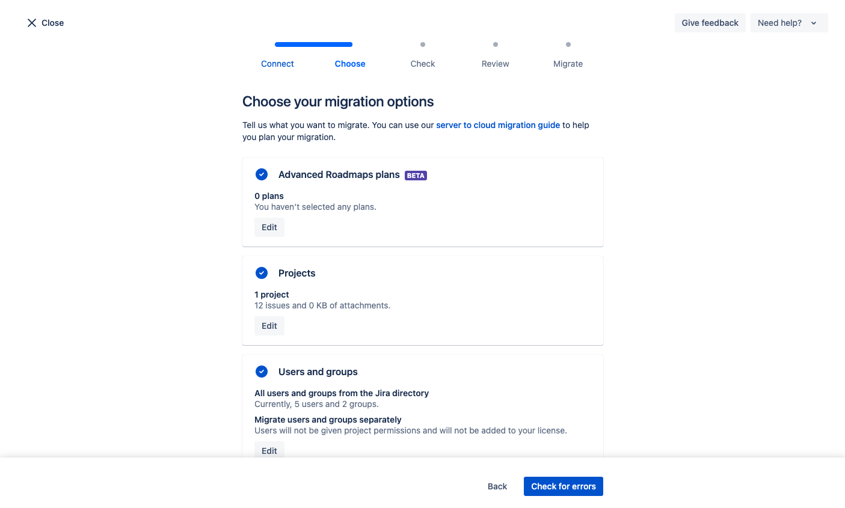Click the blue progress bar under steps
Viewport: 845px width, 508px height.
[x=313, y=44]
